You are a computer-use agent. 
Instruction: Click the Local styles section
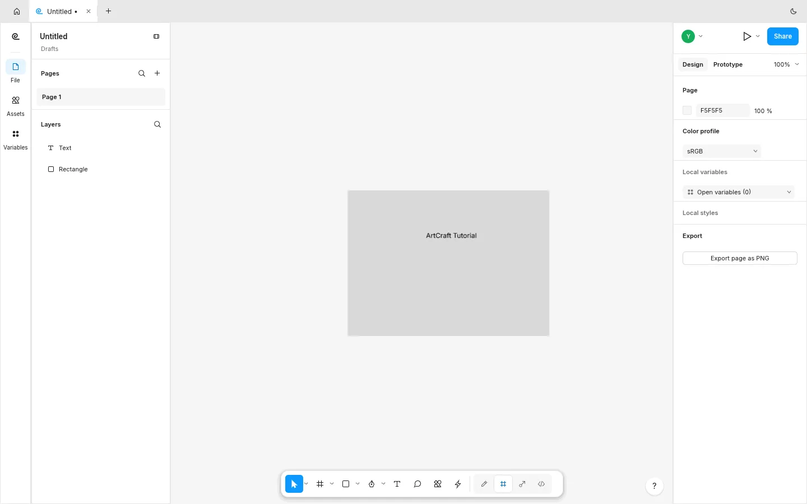(x=701, y=213)
